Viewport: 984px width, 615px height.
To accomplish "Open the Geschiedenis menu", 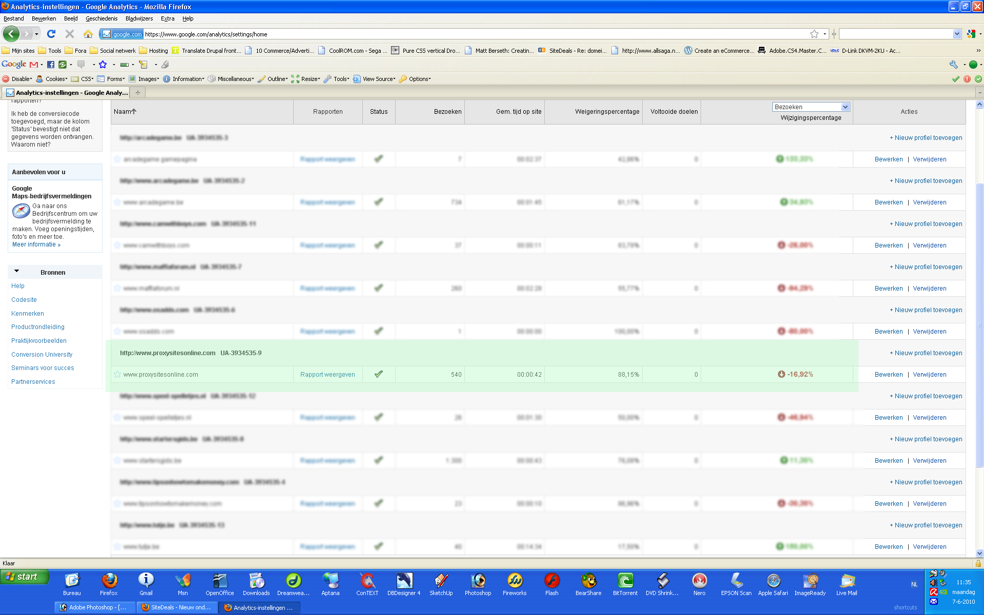I will pyautogui.click(x=101, y=18).
